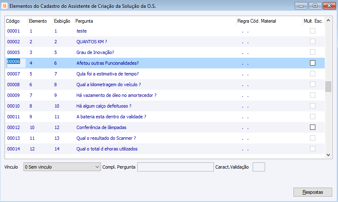The image size is (338, 202).
Task: Toggle Mult. Esc. checkbox for QUANTOS KM row
Action: coord(312,41)
